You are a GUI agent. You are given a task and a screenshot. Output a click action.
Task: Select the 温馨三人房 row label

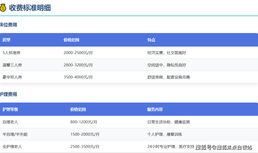click(x=12, y=65)
